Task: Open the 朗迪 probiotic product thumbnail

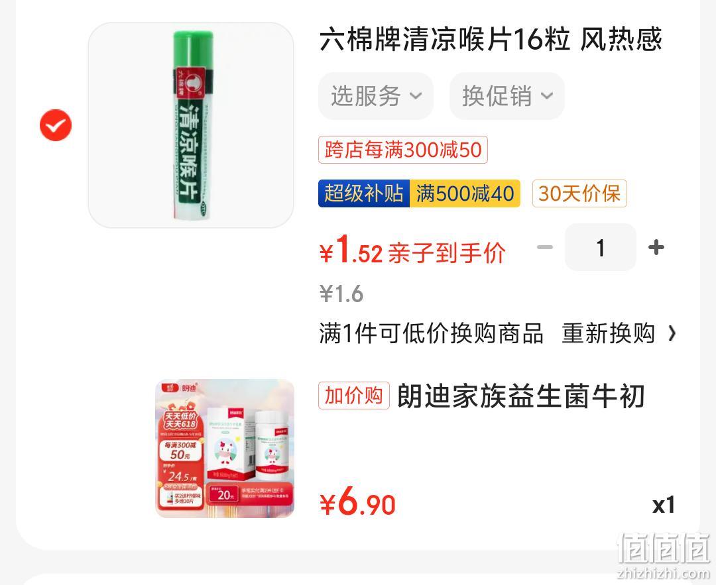Action: (225, 449)
